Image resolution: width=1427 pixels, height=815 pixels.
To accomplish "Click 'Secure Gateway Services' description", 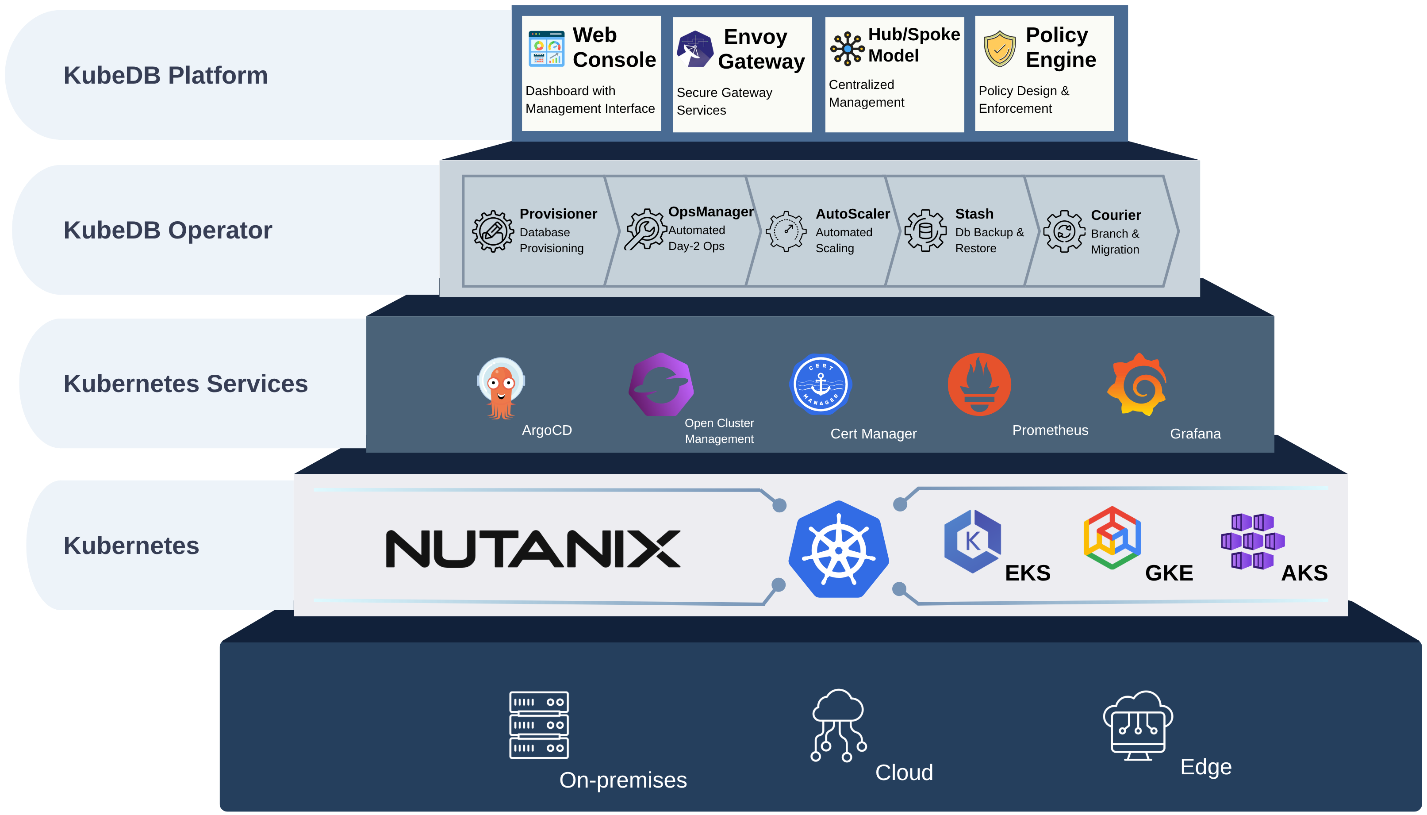I will click(x=724, y=101).
